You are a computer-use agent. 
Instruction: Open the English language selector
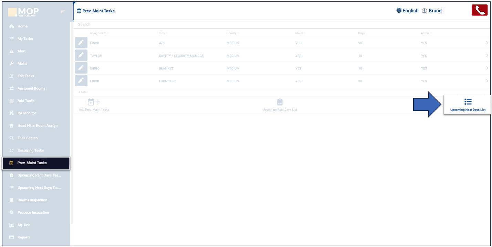[407, 11]
